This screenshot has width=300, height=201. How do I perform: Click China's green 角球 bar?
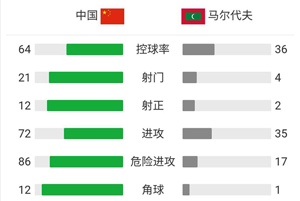(x=82, y=190)
